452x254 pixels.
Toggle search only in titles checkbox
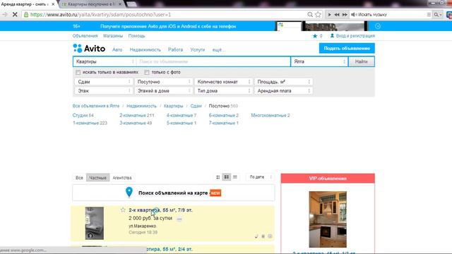78,72
